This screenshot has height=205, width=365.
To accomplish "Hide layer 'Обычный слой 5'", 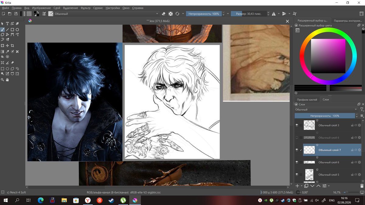I will click(x=297, y=174).
